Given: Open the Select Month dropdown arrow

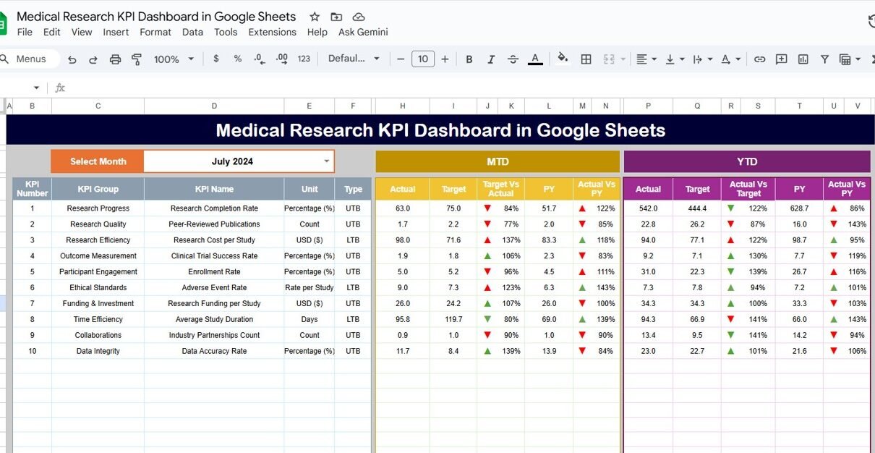Looking at the screenshot, I should pos(326,161).
